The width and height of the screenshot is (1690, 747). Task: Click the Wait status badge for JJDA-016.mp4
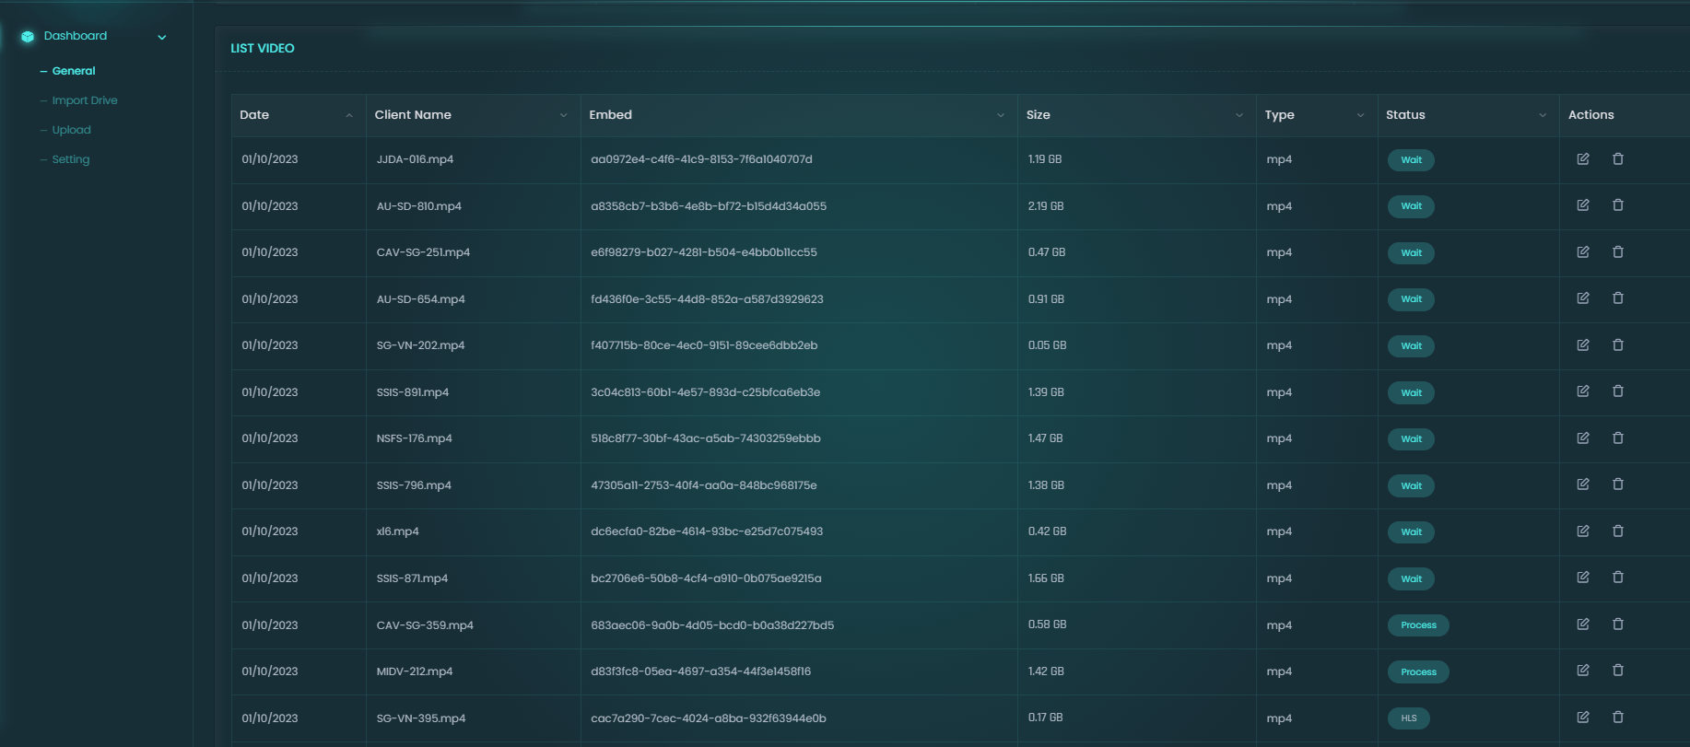coord(1411,160)
